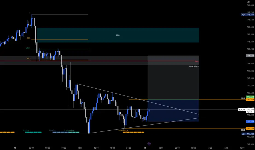Click the BSLQ liquidity label
The height and width of the screenshot is (150, 255).
click(243, 98)
